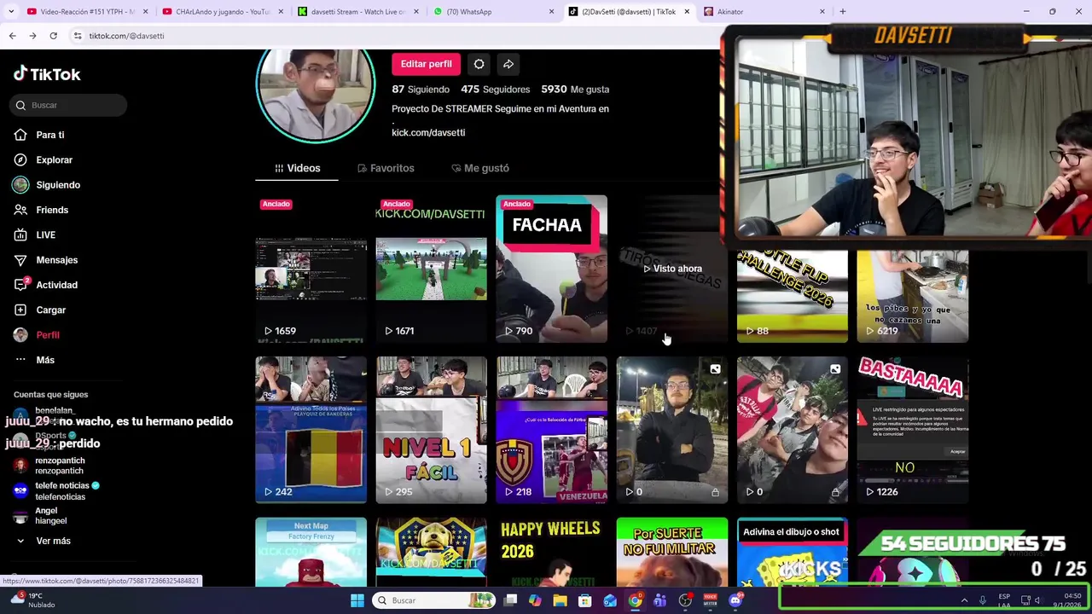Open Adivina el dibujo o shot video

pos(793,552)
